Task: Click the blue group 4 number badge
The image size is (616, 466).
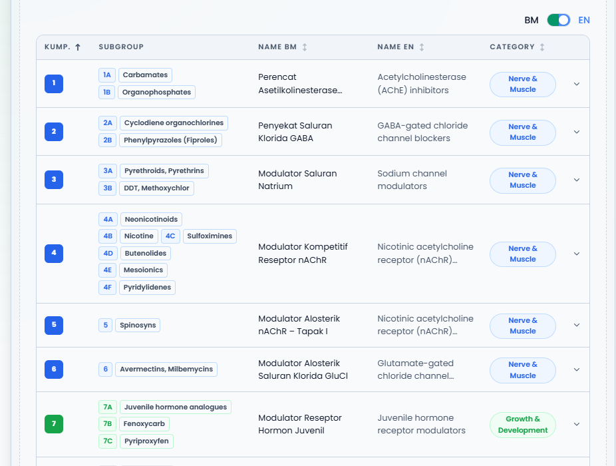Action: click(54, 253)
